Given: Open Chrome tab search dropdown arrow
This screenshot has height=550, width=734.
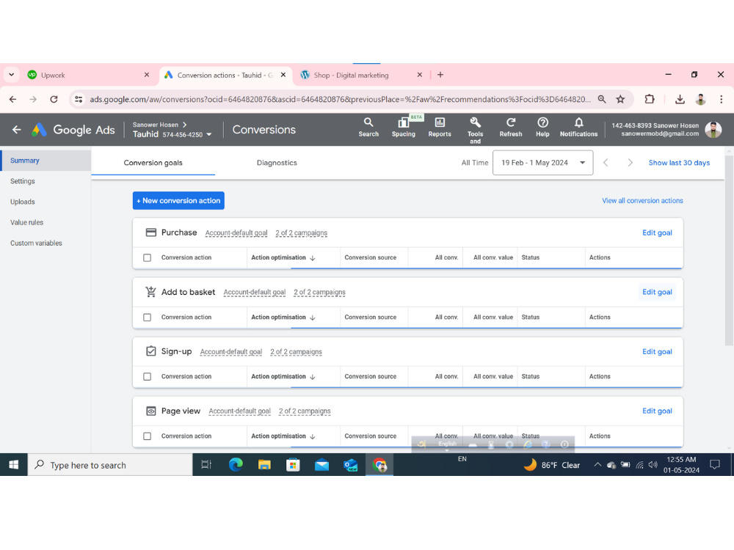Looking at the screenshot, I should tap(11, 75).
